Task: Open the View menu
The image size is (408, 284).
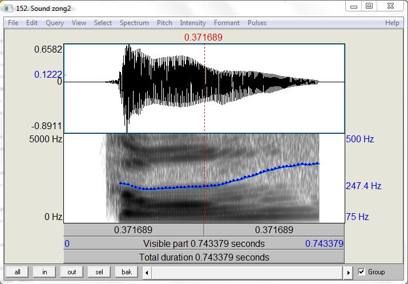Action: tap(79, 23)
